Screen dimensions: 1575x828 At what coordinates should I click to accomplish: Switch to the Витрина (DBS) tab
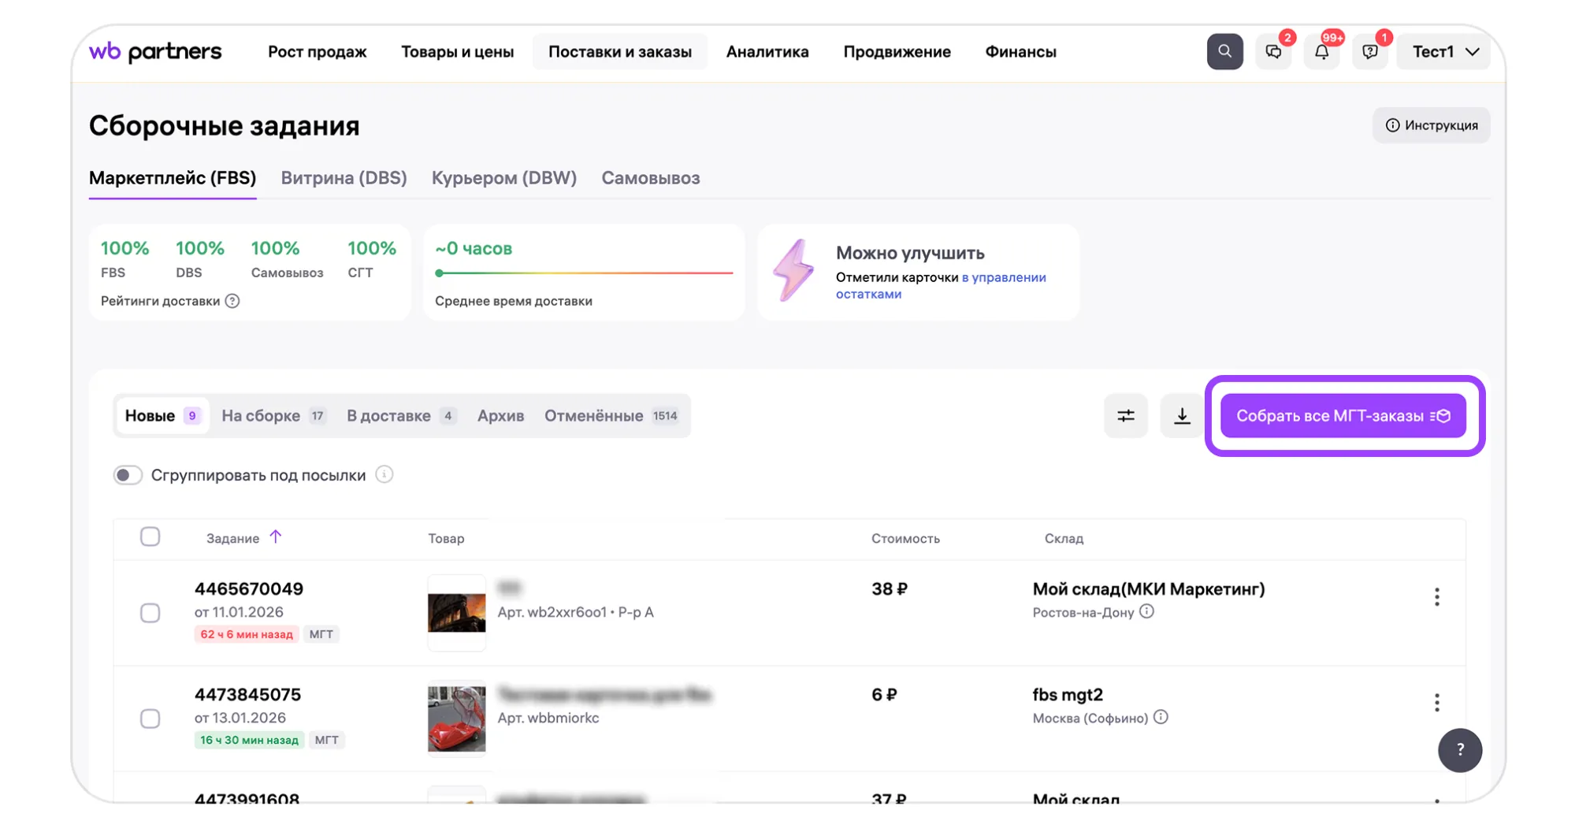coord(344,178)
